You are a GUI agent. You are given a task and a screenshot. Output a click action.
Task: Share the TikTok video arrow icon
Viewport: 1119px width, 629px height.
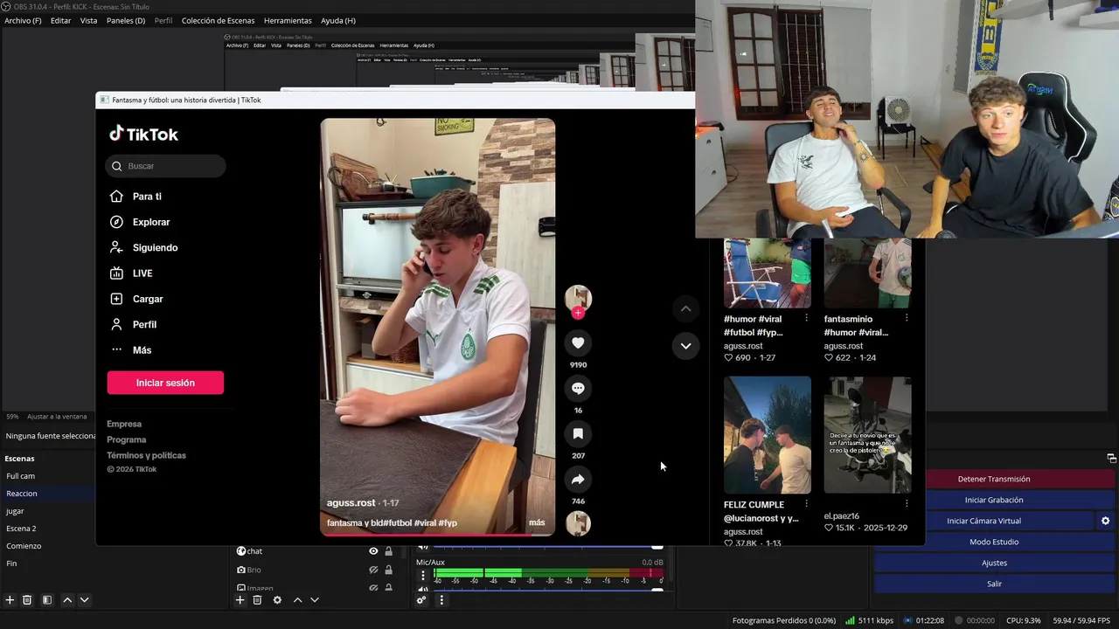578,480
